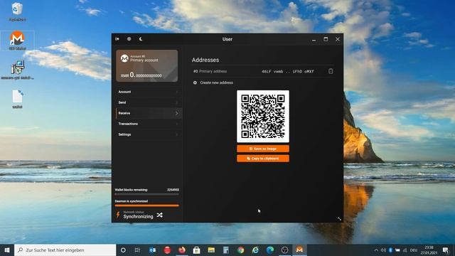Select the Monero wallet desktop shortcut

(17, 41)
